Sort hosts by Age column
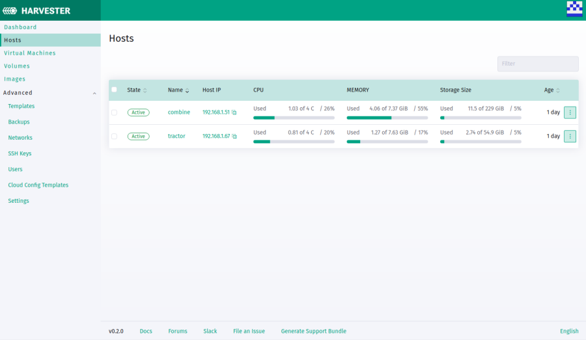Screen dimensions: 586x340 point(558,90)
